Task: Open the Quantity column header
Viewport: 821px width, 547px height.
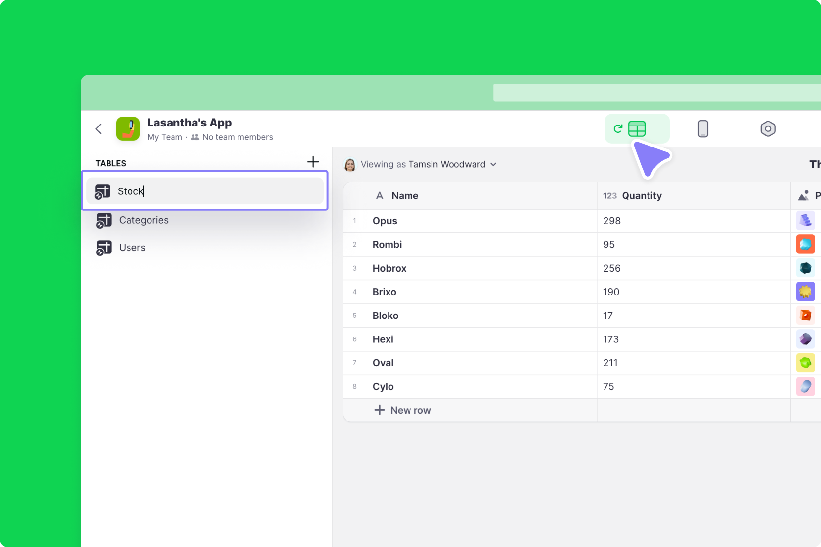Action: (x=641, y=196)
